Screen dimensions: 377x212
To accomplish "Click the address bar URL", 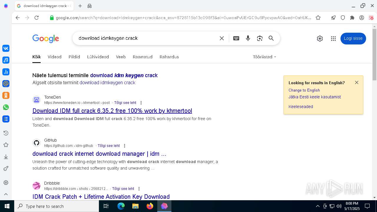I will click(x=183, y=18).
